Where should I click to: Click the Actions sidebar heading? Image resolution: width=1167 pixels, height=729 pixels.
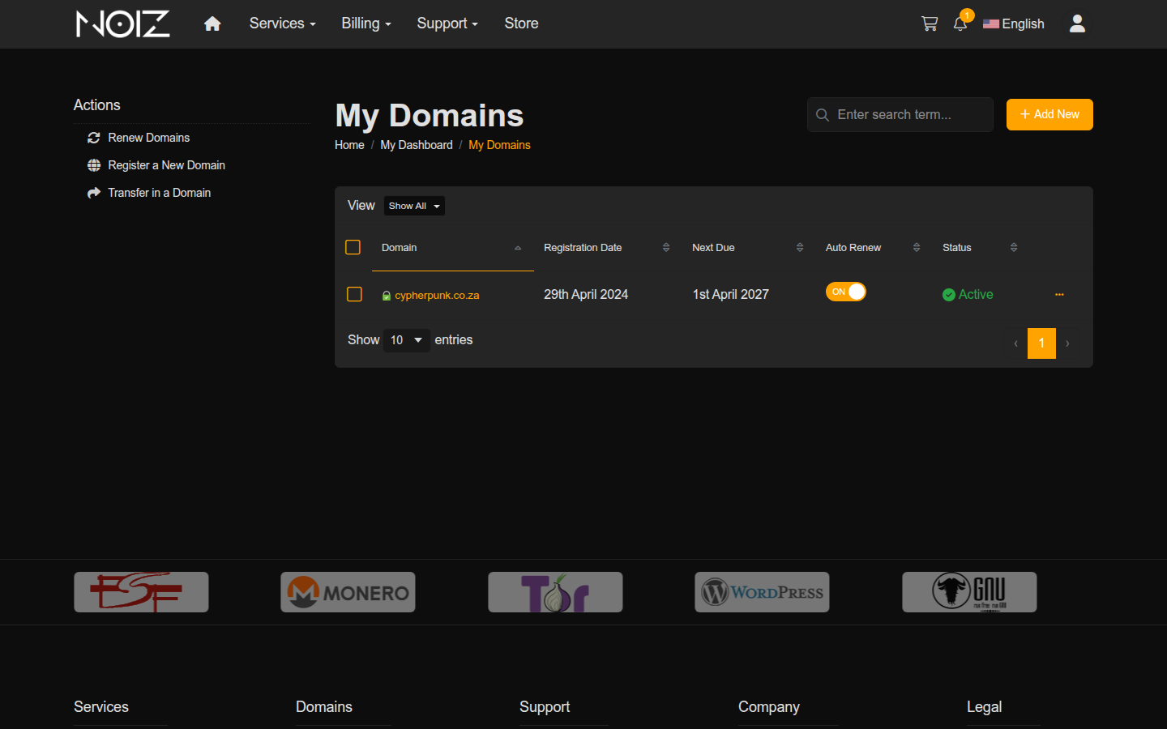(x=97, y=105)
